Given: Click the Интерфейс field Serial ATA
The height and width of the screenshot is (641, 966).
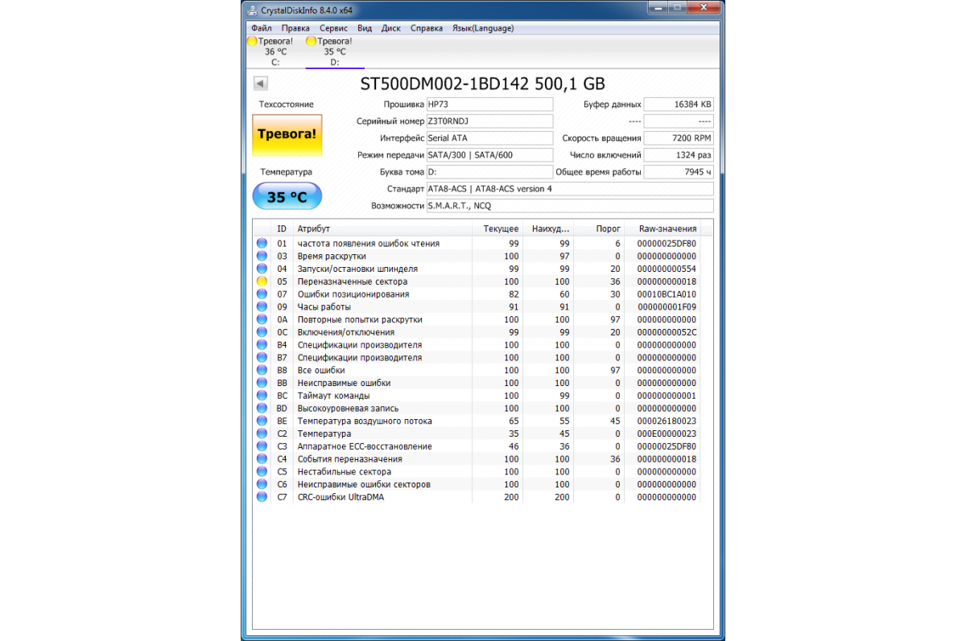Looking at the screenshot, I should pyautogui.click(x=489, y=138).
